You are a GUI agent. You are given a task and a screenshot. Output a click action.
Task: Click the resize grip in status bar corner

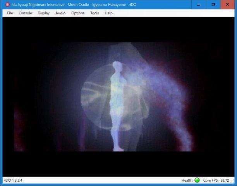(x=233, y=181)
